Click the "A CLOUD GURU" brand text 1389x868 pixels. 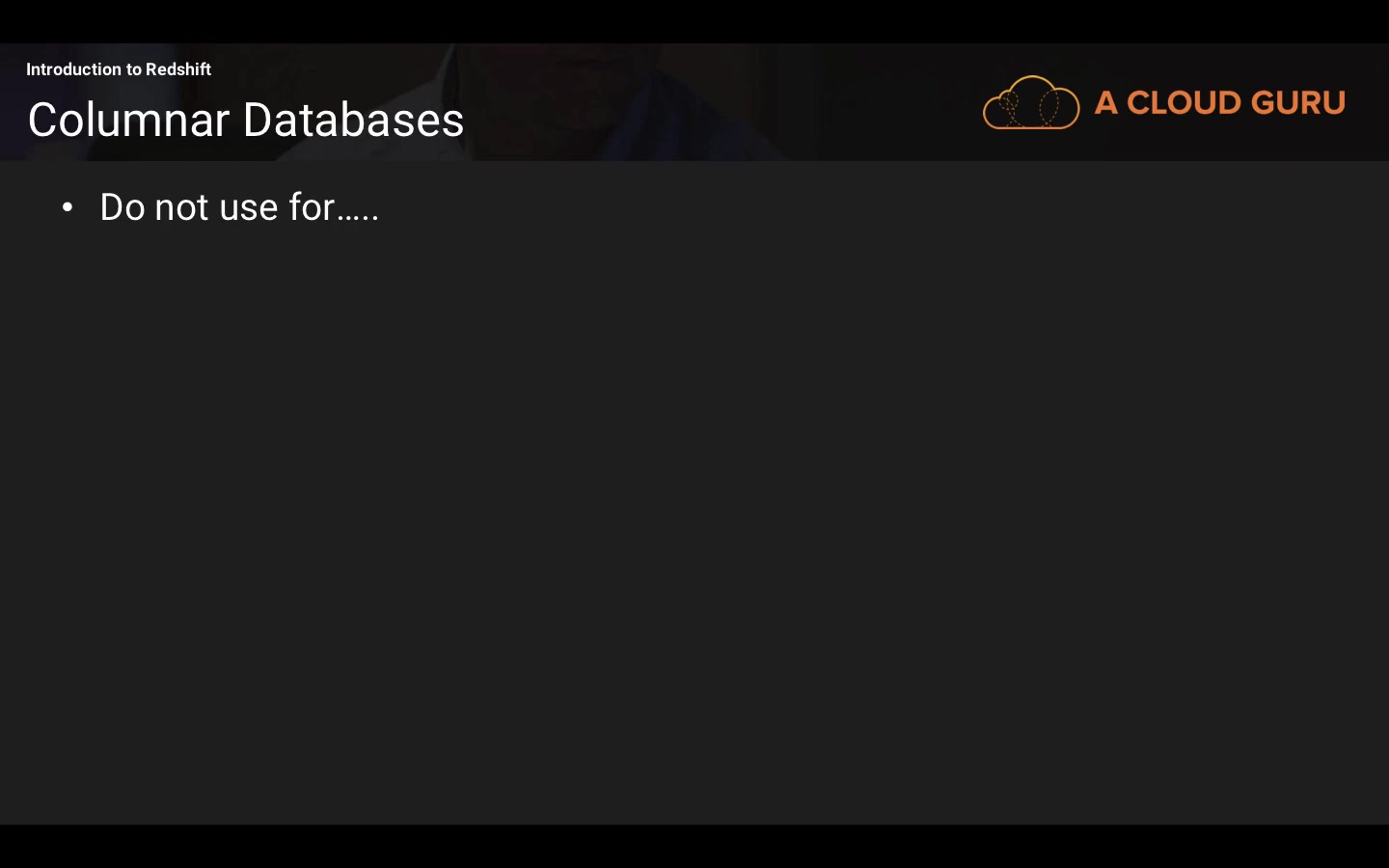(x=1219, y=102)
